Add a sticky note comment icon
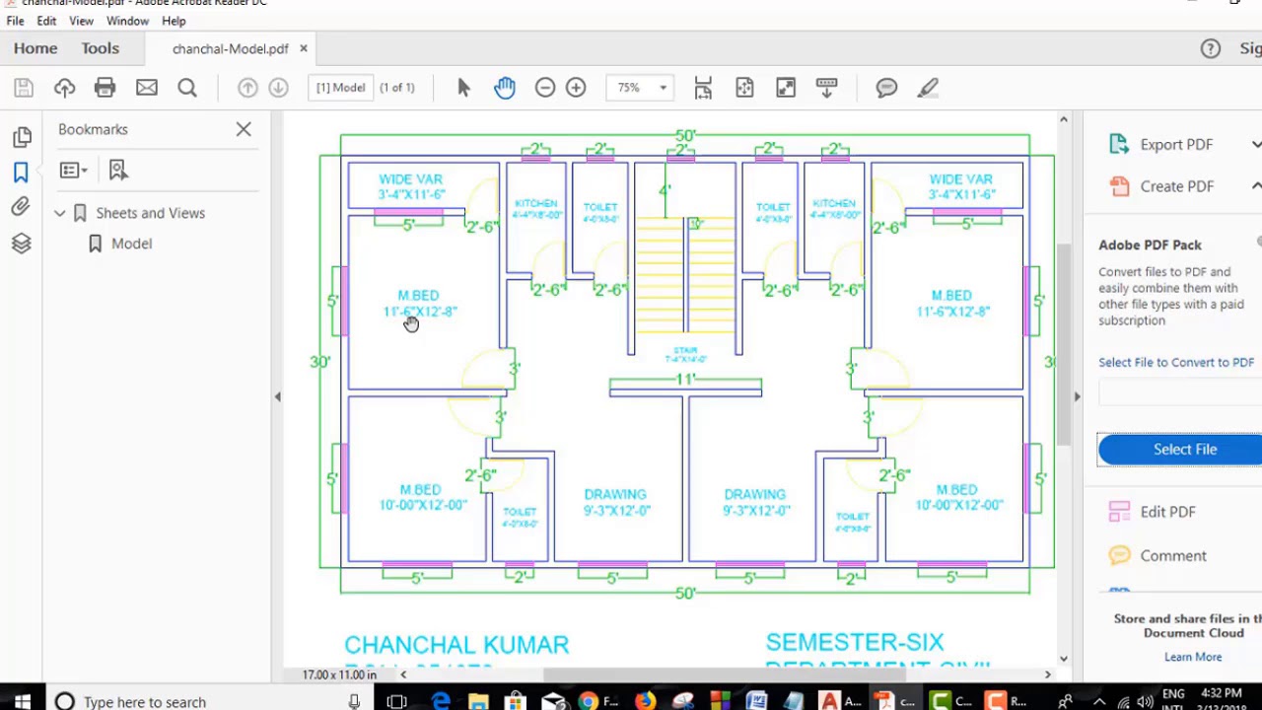The image size is (1262, 710). point(886,88)
